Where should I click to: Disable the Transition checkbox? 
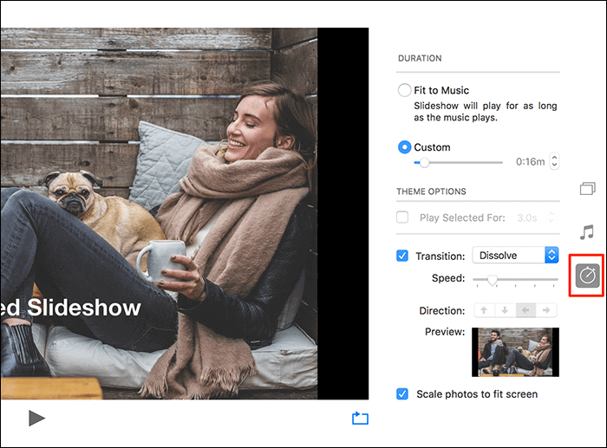tap(402, 256)
